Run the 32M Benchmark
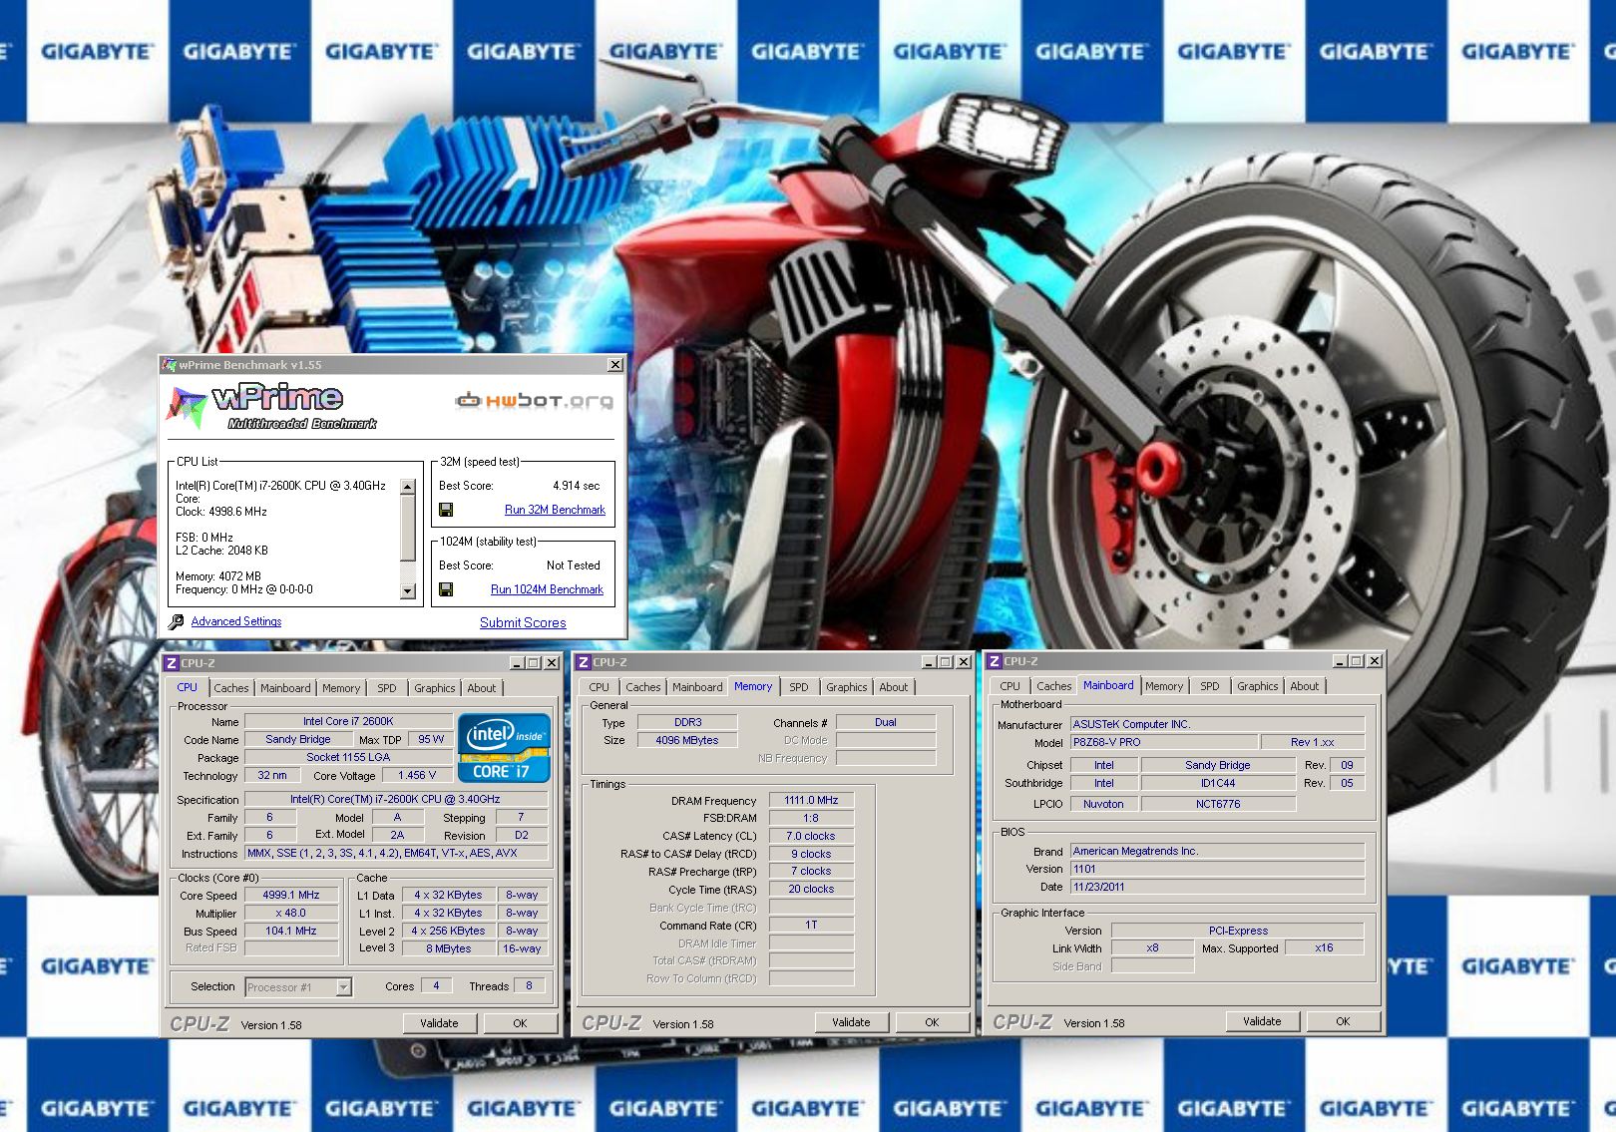Viewport: 1616px width, 1132px height. (555, 510)
